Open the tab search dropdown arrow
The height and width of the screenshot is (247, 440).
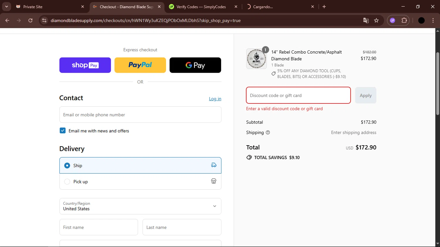click(6, 6)
